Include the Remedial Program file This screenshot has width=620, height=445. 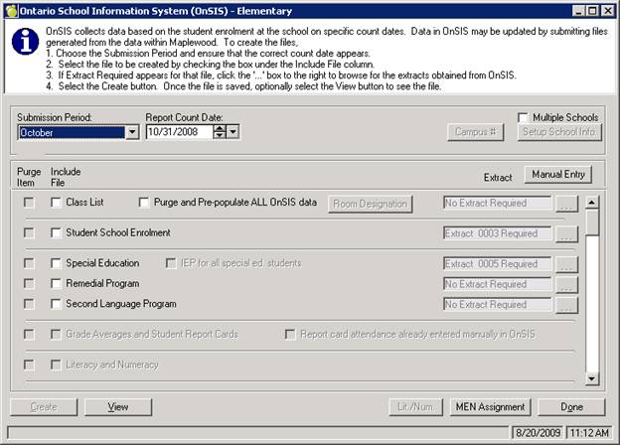pos(57,284)
